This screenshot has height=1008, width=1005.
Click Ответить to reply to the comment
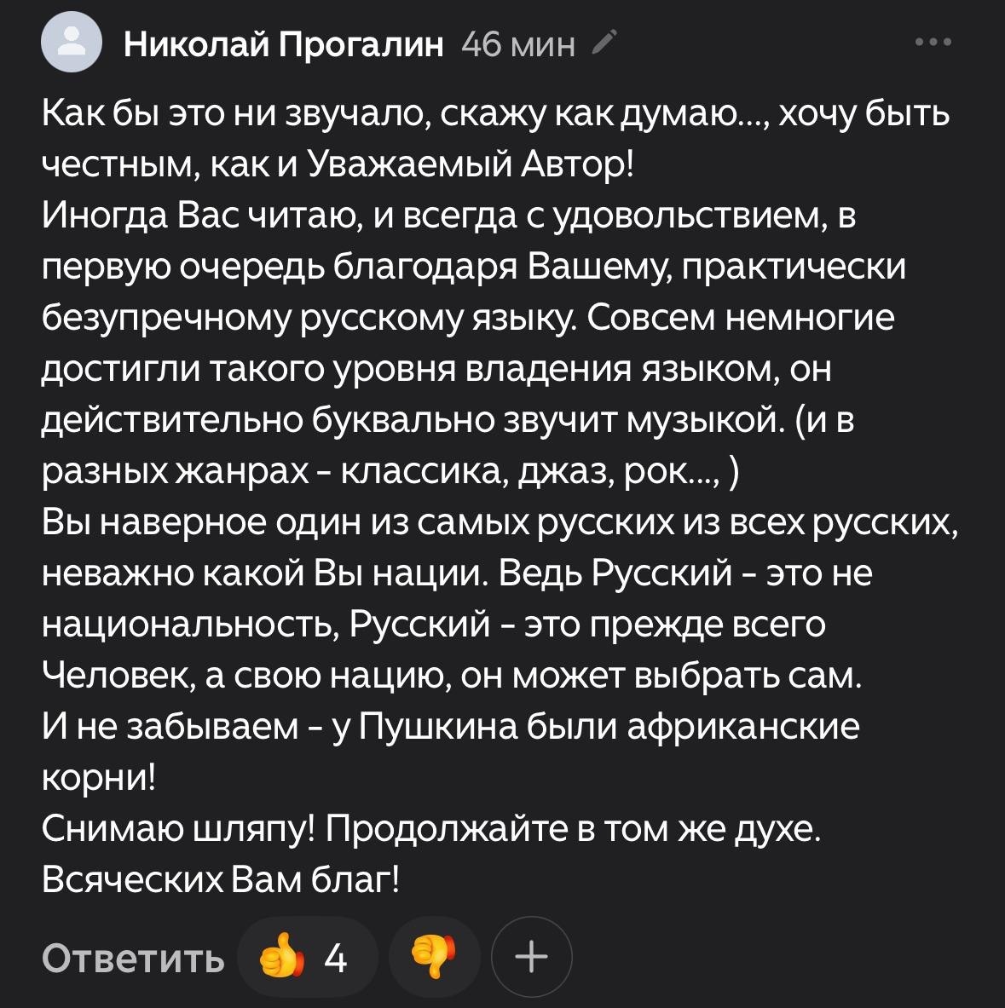pos(132,957)
